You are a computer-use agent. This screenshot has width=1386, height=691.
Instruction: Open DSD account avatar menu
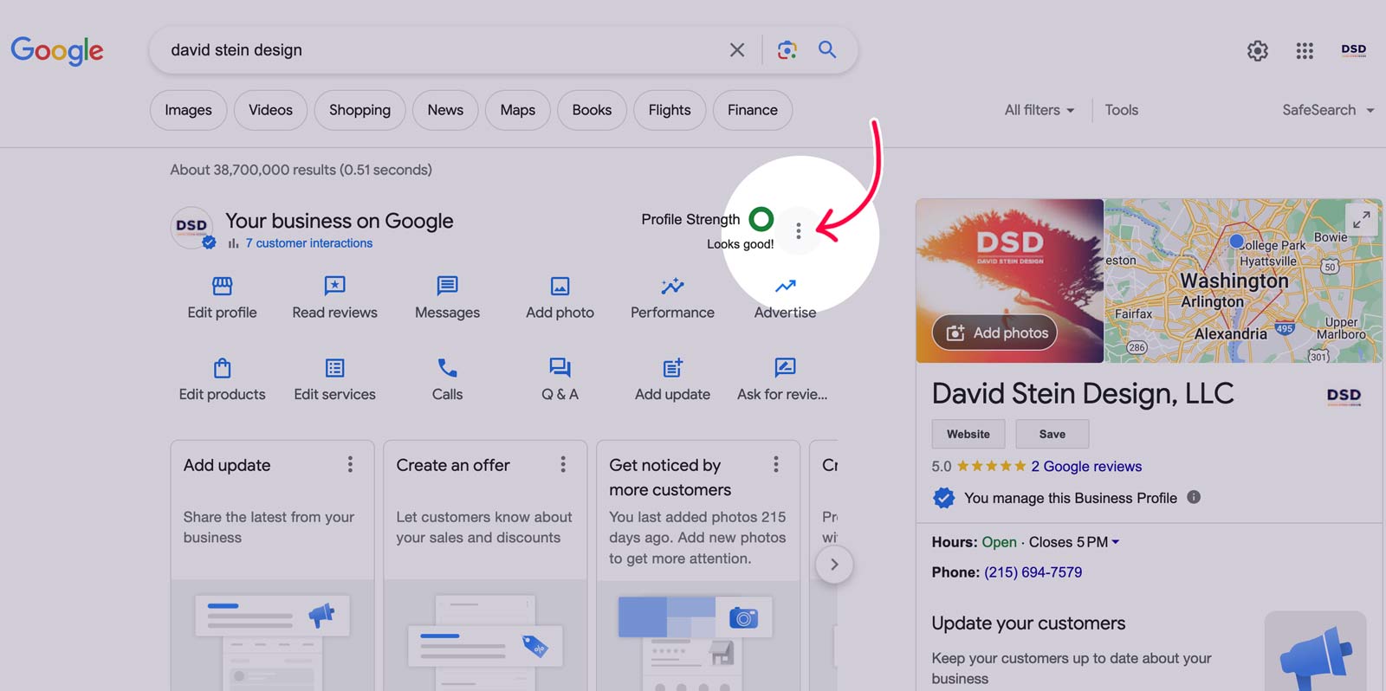tap(1353, 50)
